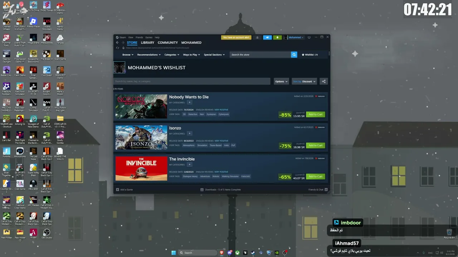This screenshot has height=257, width=458.
Task: Add Isonzo to cart
Action: click(x=316, y=146)
